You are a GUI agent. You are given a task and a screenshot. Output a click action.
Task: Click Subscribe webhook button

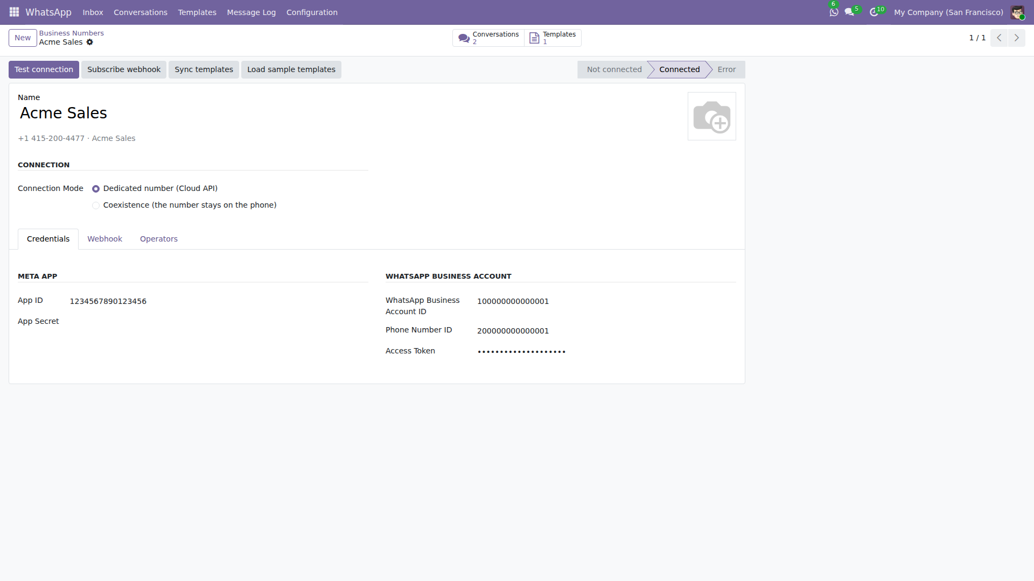tap(124, 69)
